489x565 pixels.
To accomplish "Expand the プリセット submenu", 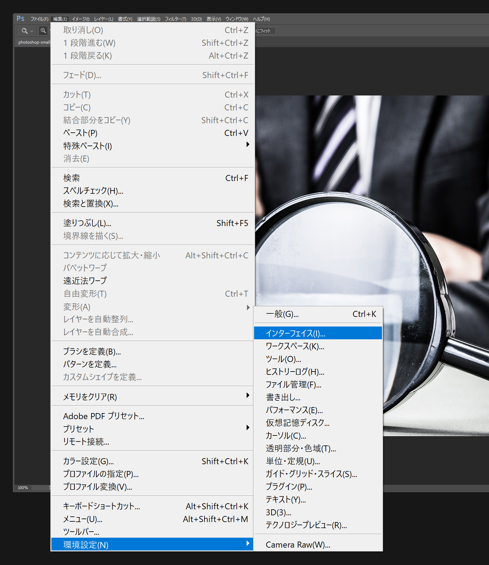I will coord(248,428).
